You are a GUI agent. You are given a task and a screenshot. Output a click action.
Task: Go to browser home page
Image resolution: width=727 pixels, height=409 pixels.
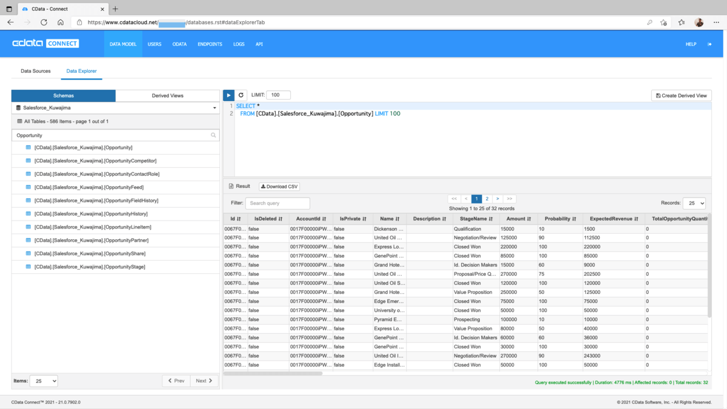(61, 22)
